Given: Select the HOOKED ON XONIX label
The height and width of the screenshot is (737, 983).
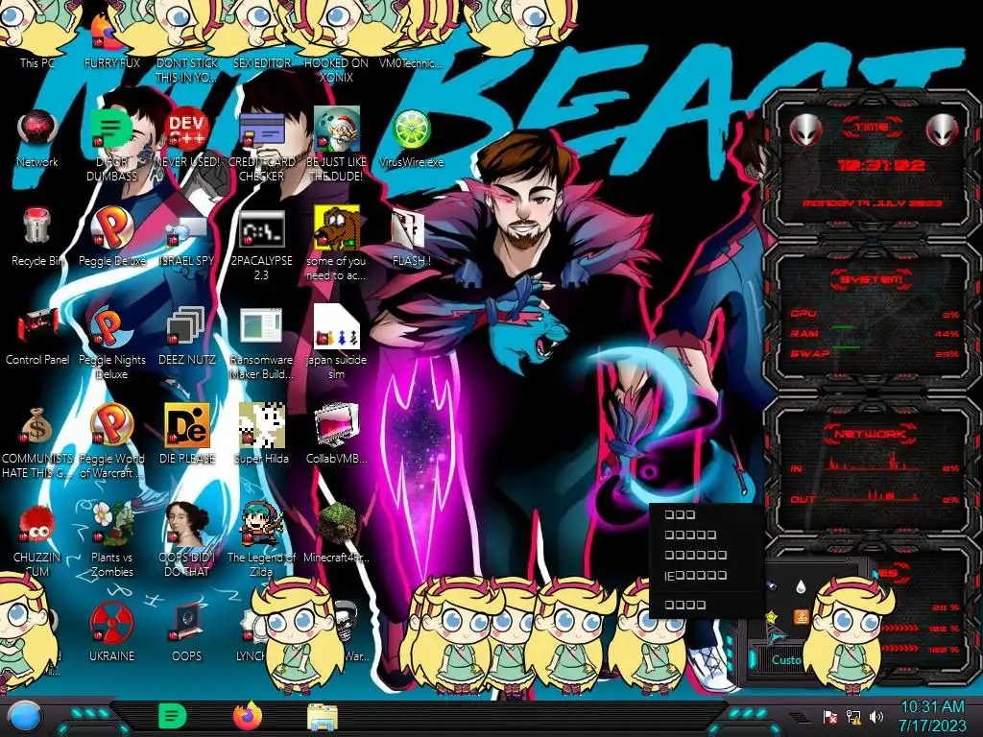Looking at the screenshot, I should click(337, 70).
